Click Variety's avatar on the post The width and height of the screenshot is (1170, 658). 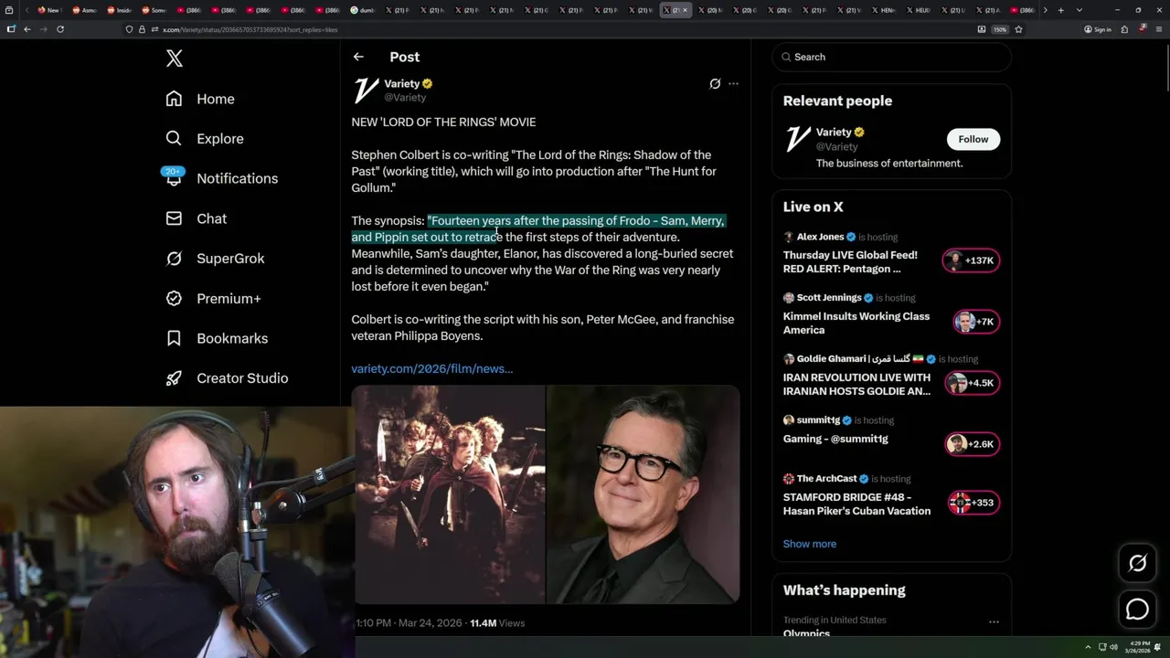(366, 90)
